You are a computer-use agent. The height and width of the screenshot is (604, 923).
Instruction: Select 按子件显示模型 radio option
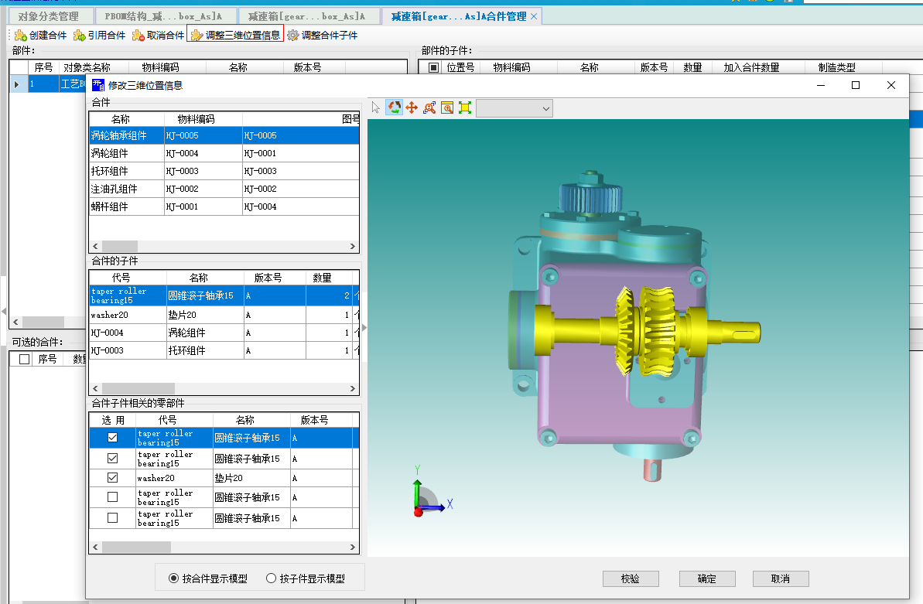click(271, 578)
